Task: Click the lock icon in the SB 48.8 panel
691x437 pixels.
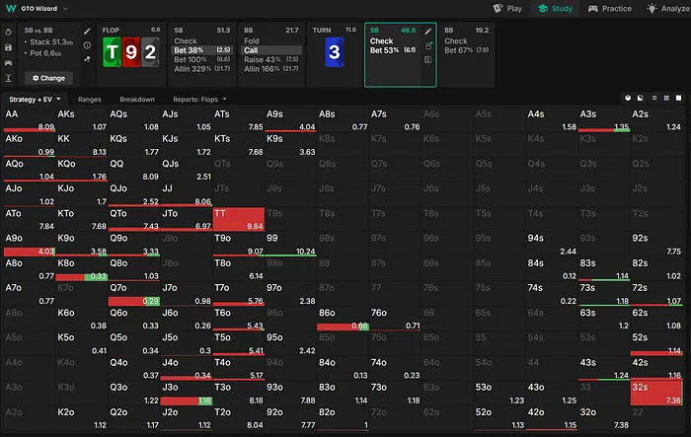Action: 428,45
